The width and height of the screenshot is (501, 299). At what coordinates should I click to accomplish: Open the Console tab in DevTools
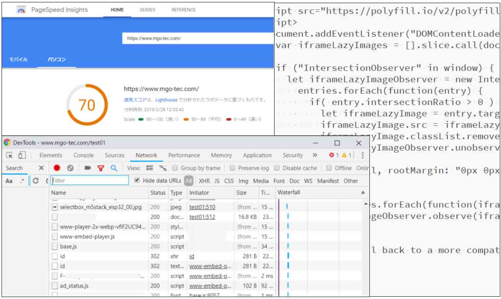click(84, 155)
